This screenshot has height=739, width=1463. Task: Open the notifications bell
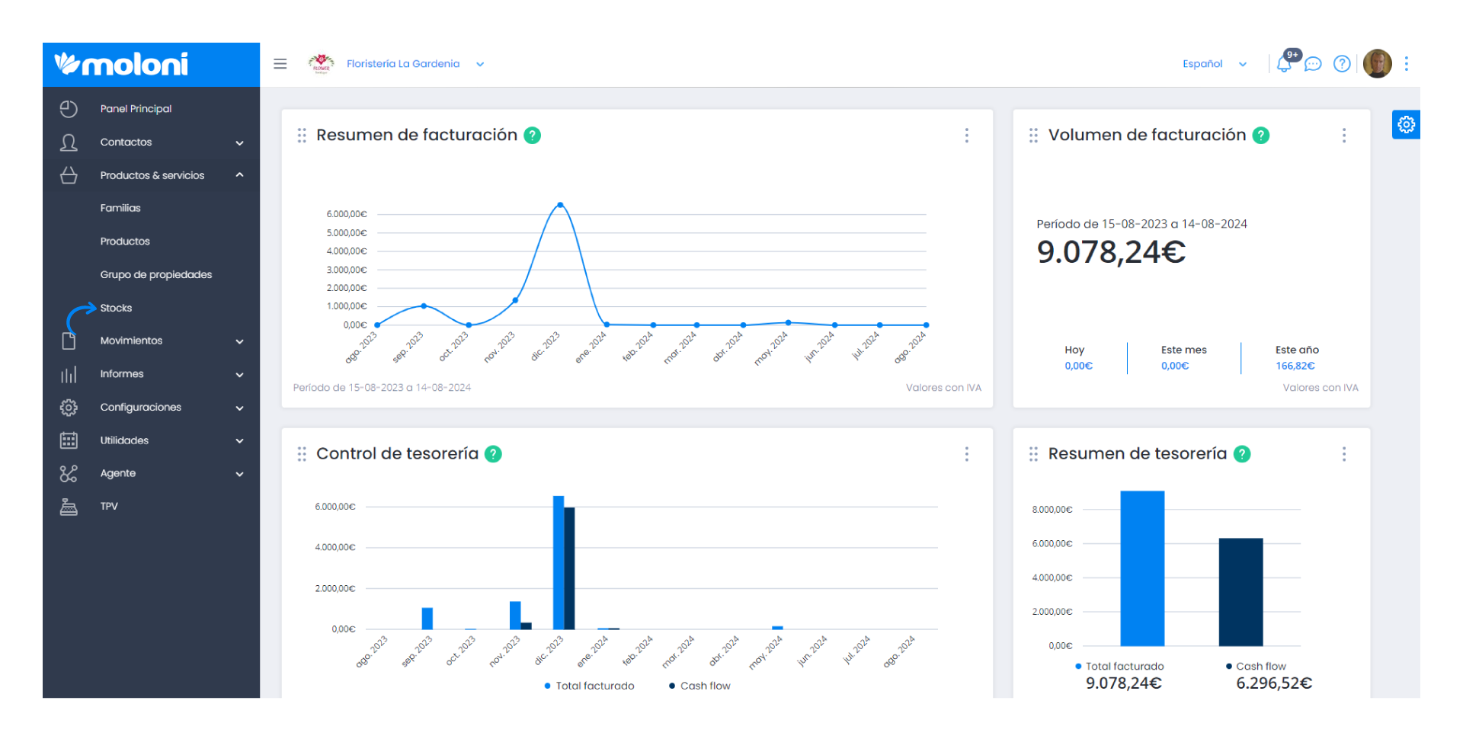click(x=1284, y=64)
